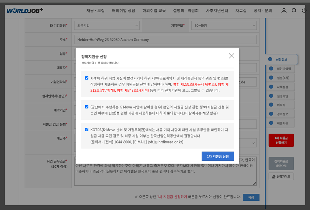This screenshot has height=210, width=310.
Task: Click the 회원가입일 step circle
Action: coord(271,68)
